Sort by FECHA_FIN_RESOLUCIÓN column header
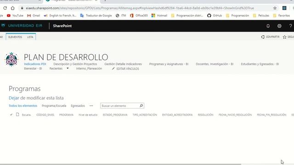The height and width of the screenshot is (165, 294). [x=271, y=115]
